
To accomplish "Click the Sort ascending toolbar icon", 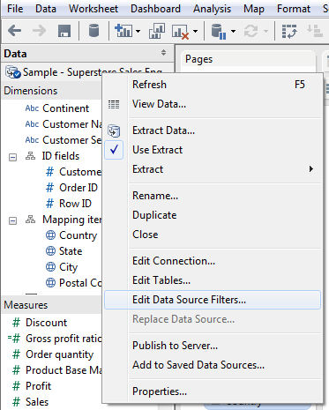I will pos(315,31).
